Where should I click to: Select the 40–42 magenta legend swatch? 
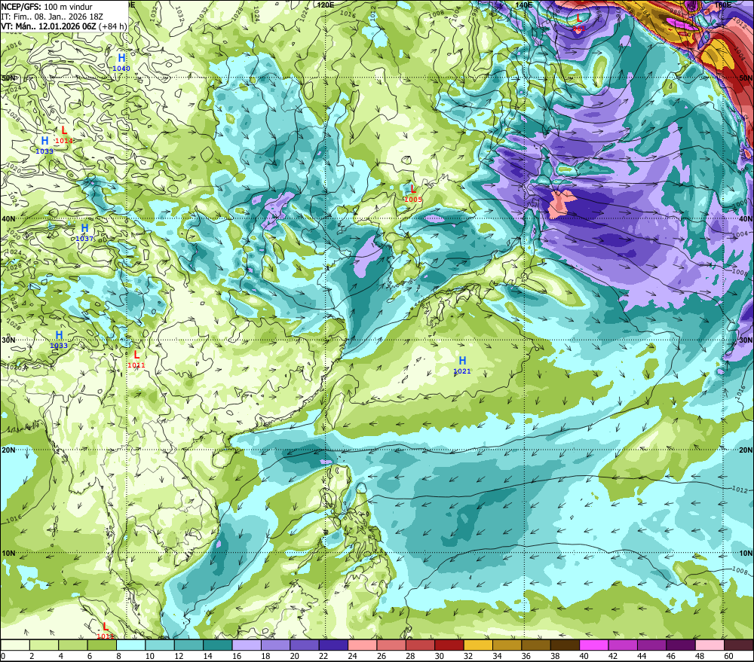(593, 645)
